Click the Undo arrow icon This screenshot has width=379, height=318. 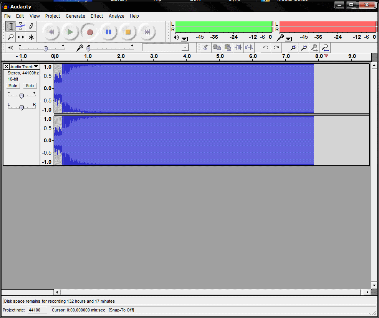point(265,48)
